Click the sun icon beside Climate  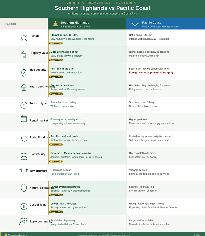pyautogui.click(x=24, y=38)
